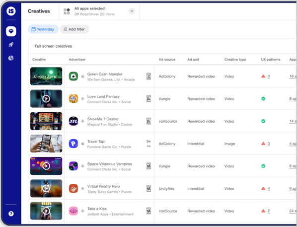Click the warning icon in Green Cash Monster row
Image resolution: width=298 pixels, height=227 pixels.
click(263, 76)
